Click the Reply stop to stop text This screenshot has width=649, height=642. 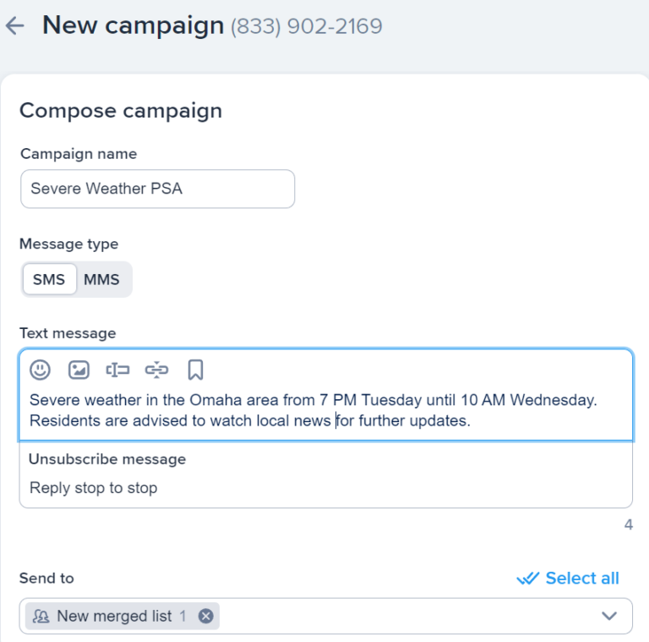(x=93, y=488)
